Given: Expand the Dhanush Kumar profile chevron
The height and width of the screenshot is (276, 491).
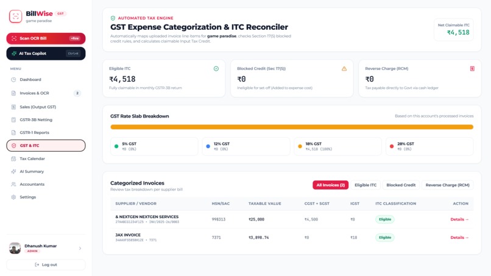Looking at the screenshot, I should pyautogui.click(x=80, y=248).
